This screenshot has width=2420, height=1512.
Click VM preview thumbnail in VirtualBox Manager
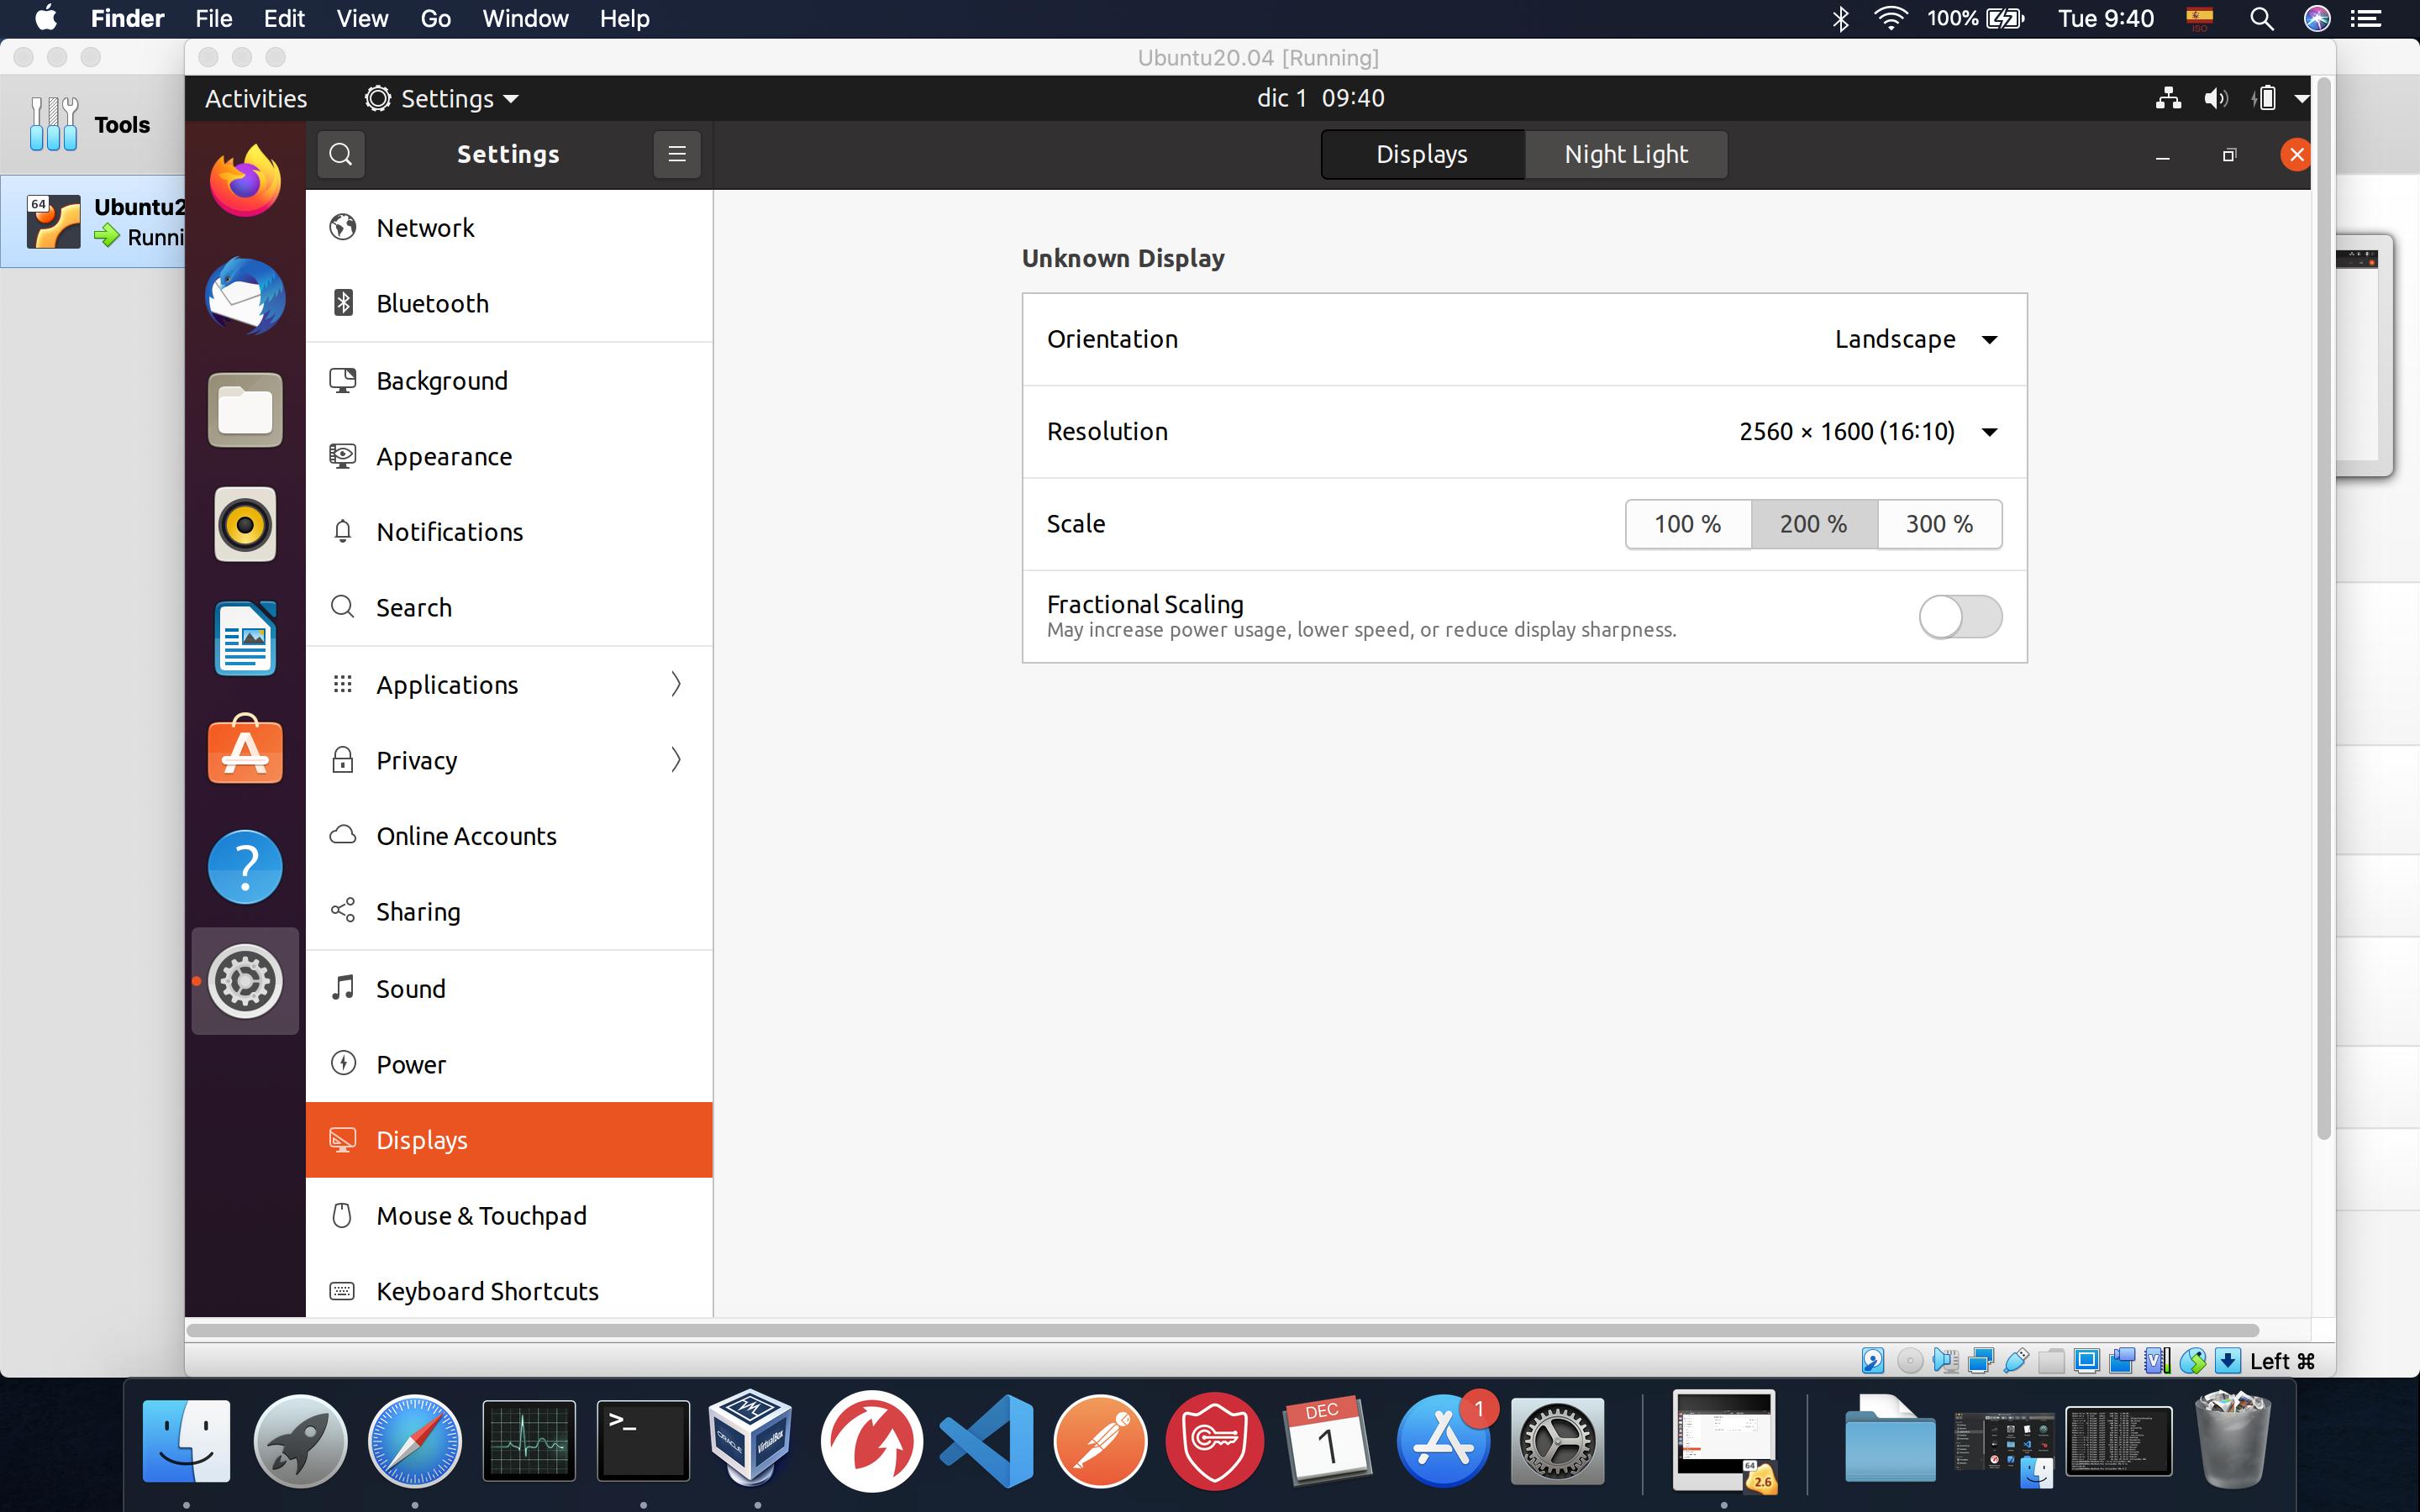(2364, 355)
